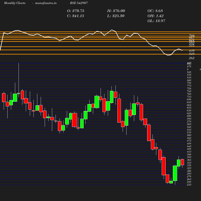This screenshot has width=201, height=201.
Task: Click the 698 price axis label
Action: tap(189, 100)
